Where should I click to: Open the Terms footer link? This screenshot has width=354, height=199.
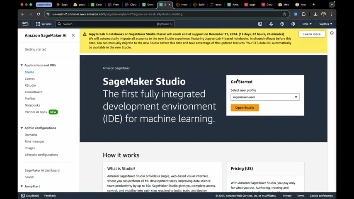pos(301,196)
